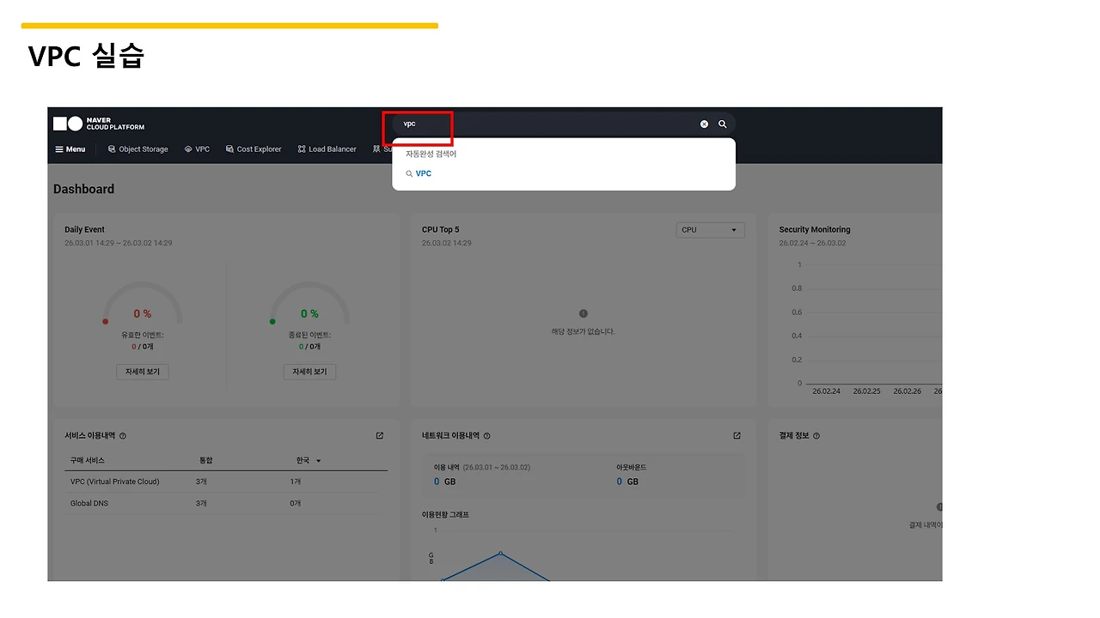
Task: Open Cost Explorer from the shortcut bar
Action: click(x=254, y=149)
